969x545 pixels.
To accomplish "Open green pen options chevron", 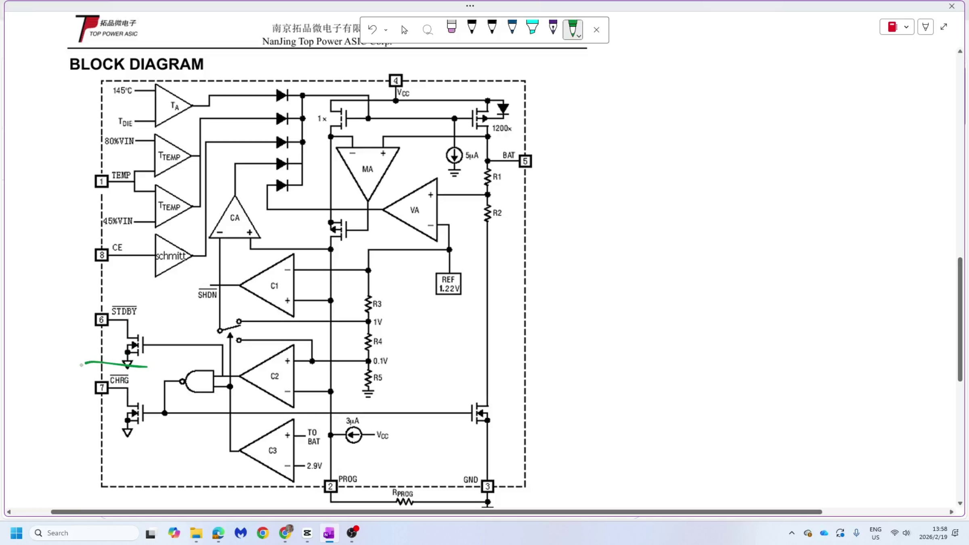I will (x=579, y=36).
